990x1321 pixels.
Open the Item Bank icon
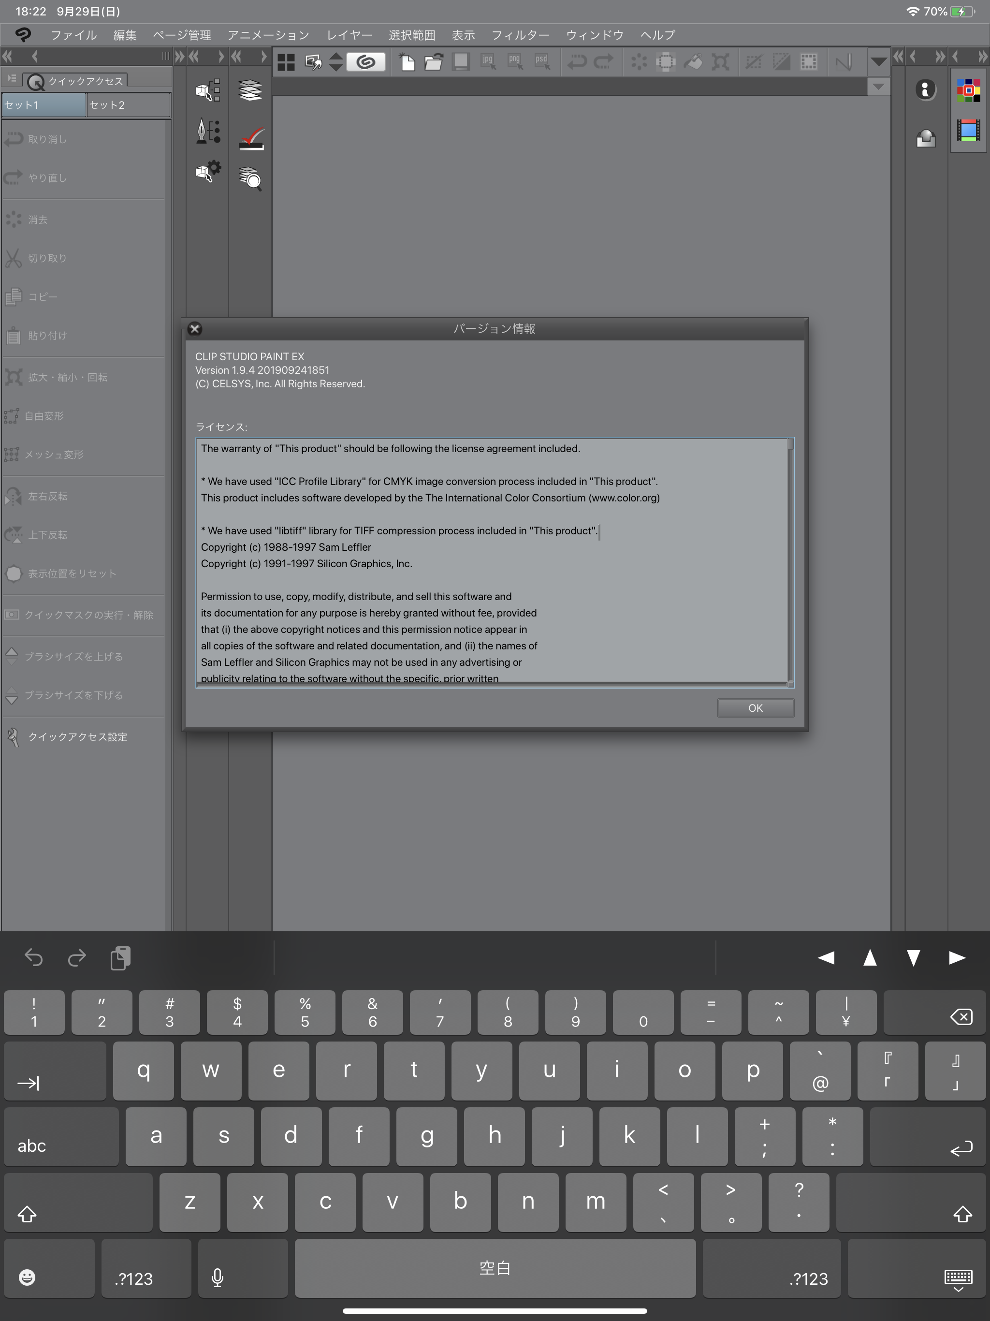tap(926, 138)
